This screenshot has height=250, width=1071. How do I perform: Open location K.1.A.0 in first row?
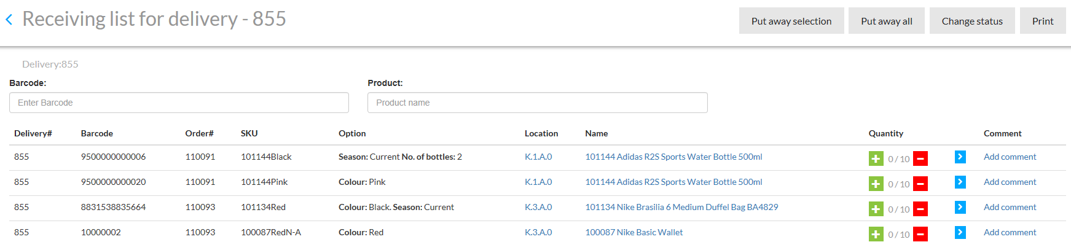[538, 157]
